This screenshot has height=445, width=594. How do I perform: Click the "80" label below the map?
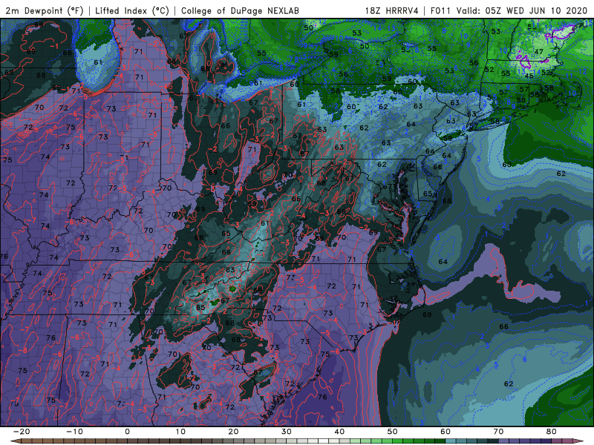pos(552,432)
